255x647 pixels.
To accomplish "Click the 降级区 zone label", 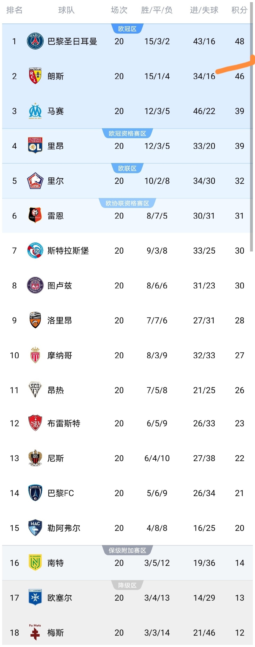I will click(x=127, y=585).
